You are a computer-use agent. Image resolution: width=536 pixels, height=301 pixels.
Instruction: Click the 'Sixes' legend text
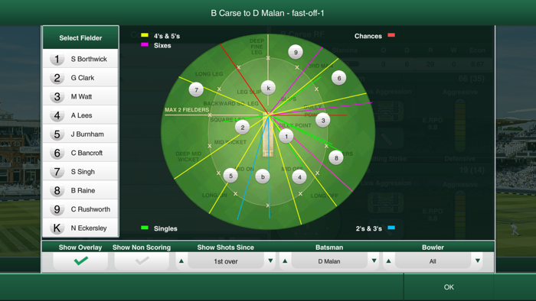coord(162,45)
